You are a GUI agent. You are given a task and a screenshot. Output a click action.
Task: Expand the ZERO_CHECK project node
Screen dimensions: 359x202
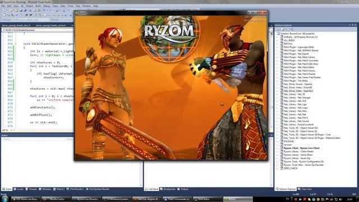pyautogui.click(x=277, y=168)
